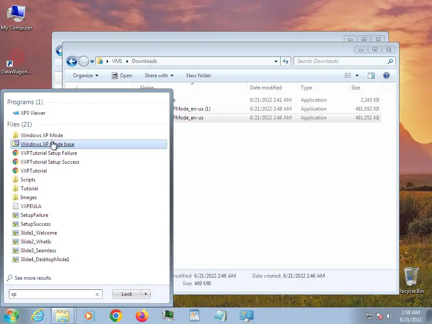Viewport: 432px width, 324px height.
Task: Open the Share with dropdown
Action: 159,76
